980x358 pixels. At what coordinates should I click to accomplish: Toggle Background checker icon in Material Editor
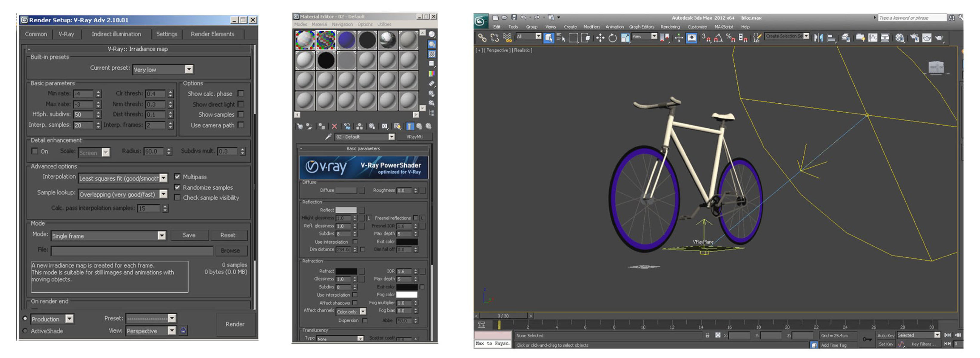tap(432, 54)
